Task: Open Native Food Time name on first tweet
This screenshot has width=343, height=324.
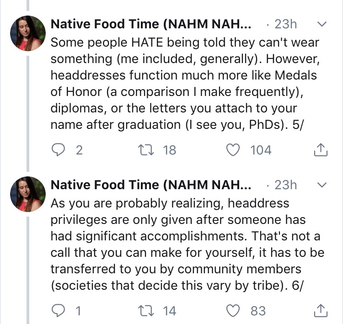Action: point(151,24)
